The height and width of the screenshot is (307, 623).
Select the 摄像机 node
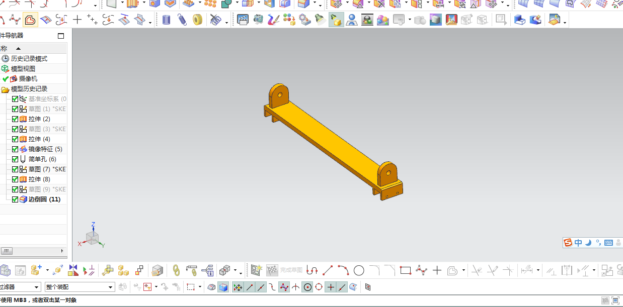(x=28, y=79)
